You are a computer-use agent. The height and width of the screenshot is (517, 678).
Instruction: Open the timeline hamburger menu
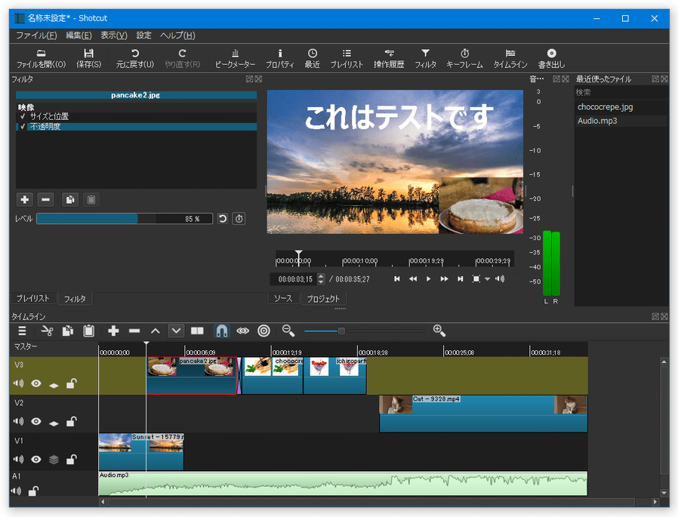coord(21,331)
